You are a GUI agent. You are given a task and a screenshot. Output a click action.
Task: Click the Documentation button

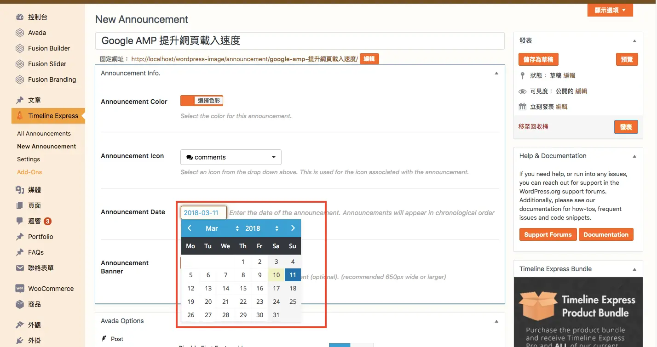[605, 234]
